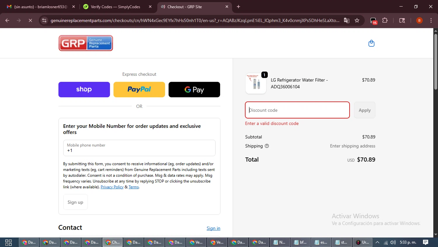Open the Terms link
438x247 pixels.
click(134, 187)
